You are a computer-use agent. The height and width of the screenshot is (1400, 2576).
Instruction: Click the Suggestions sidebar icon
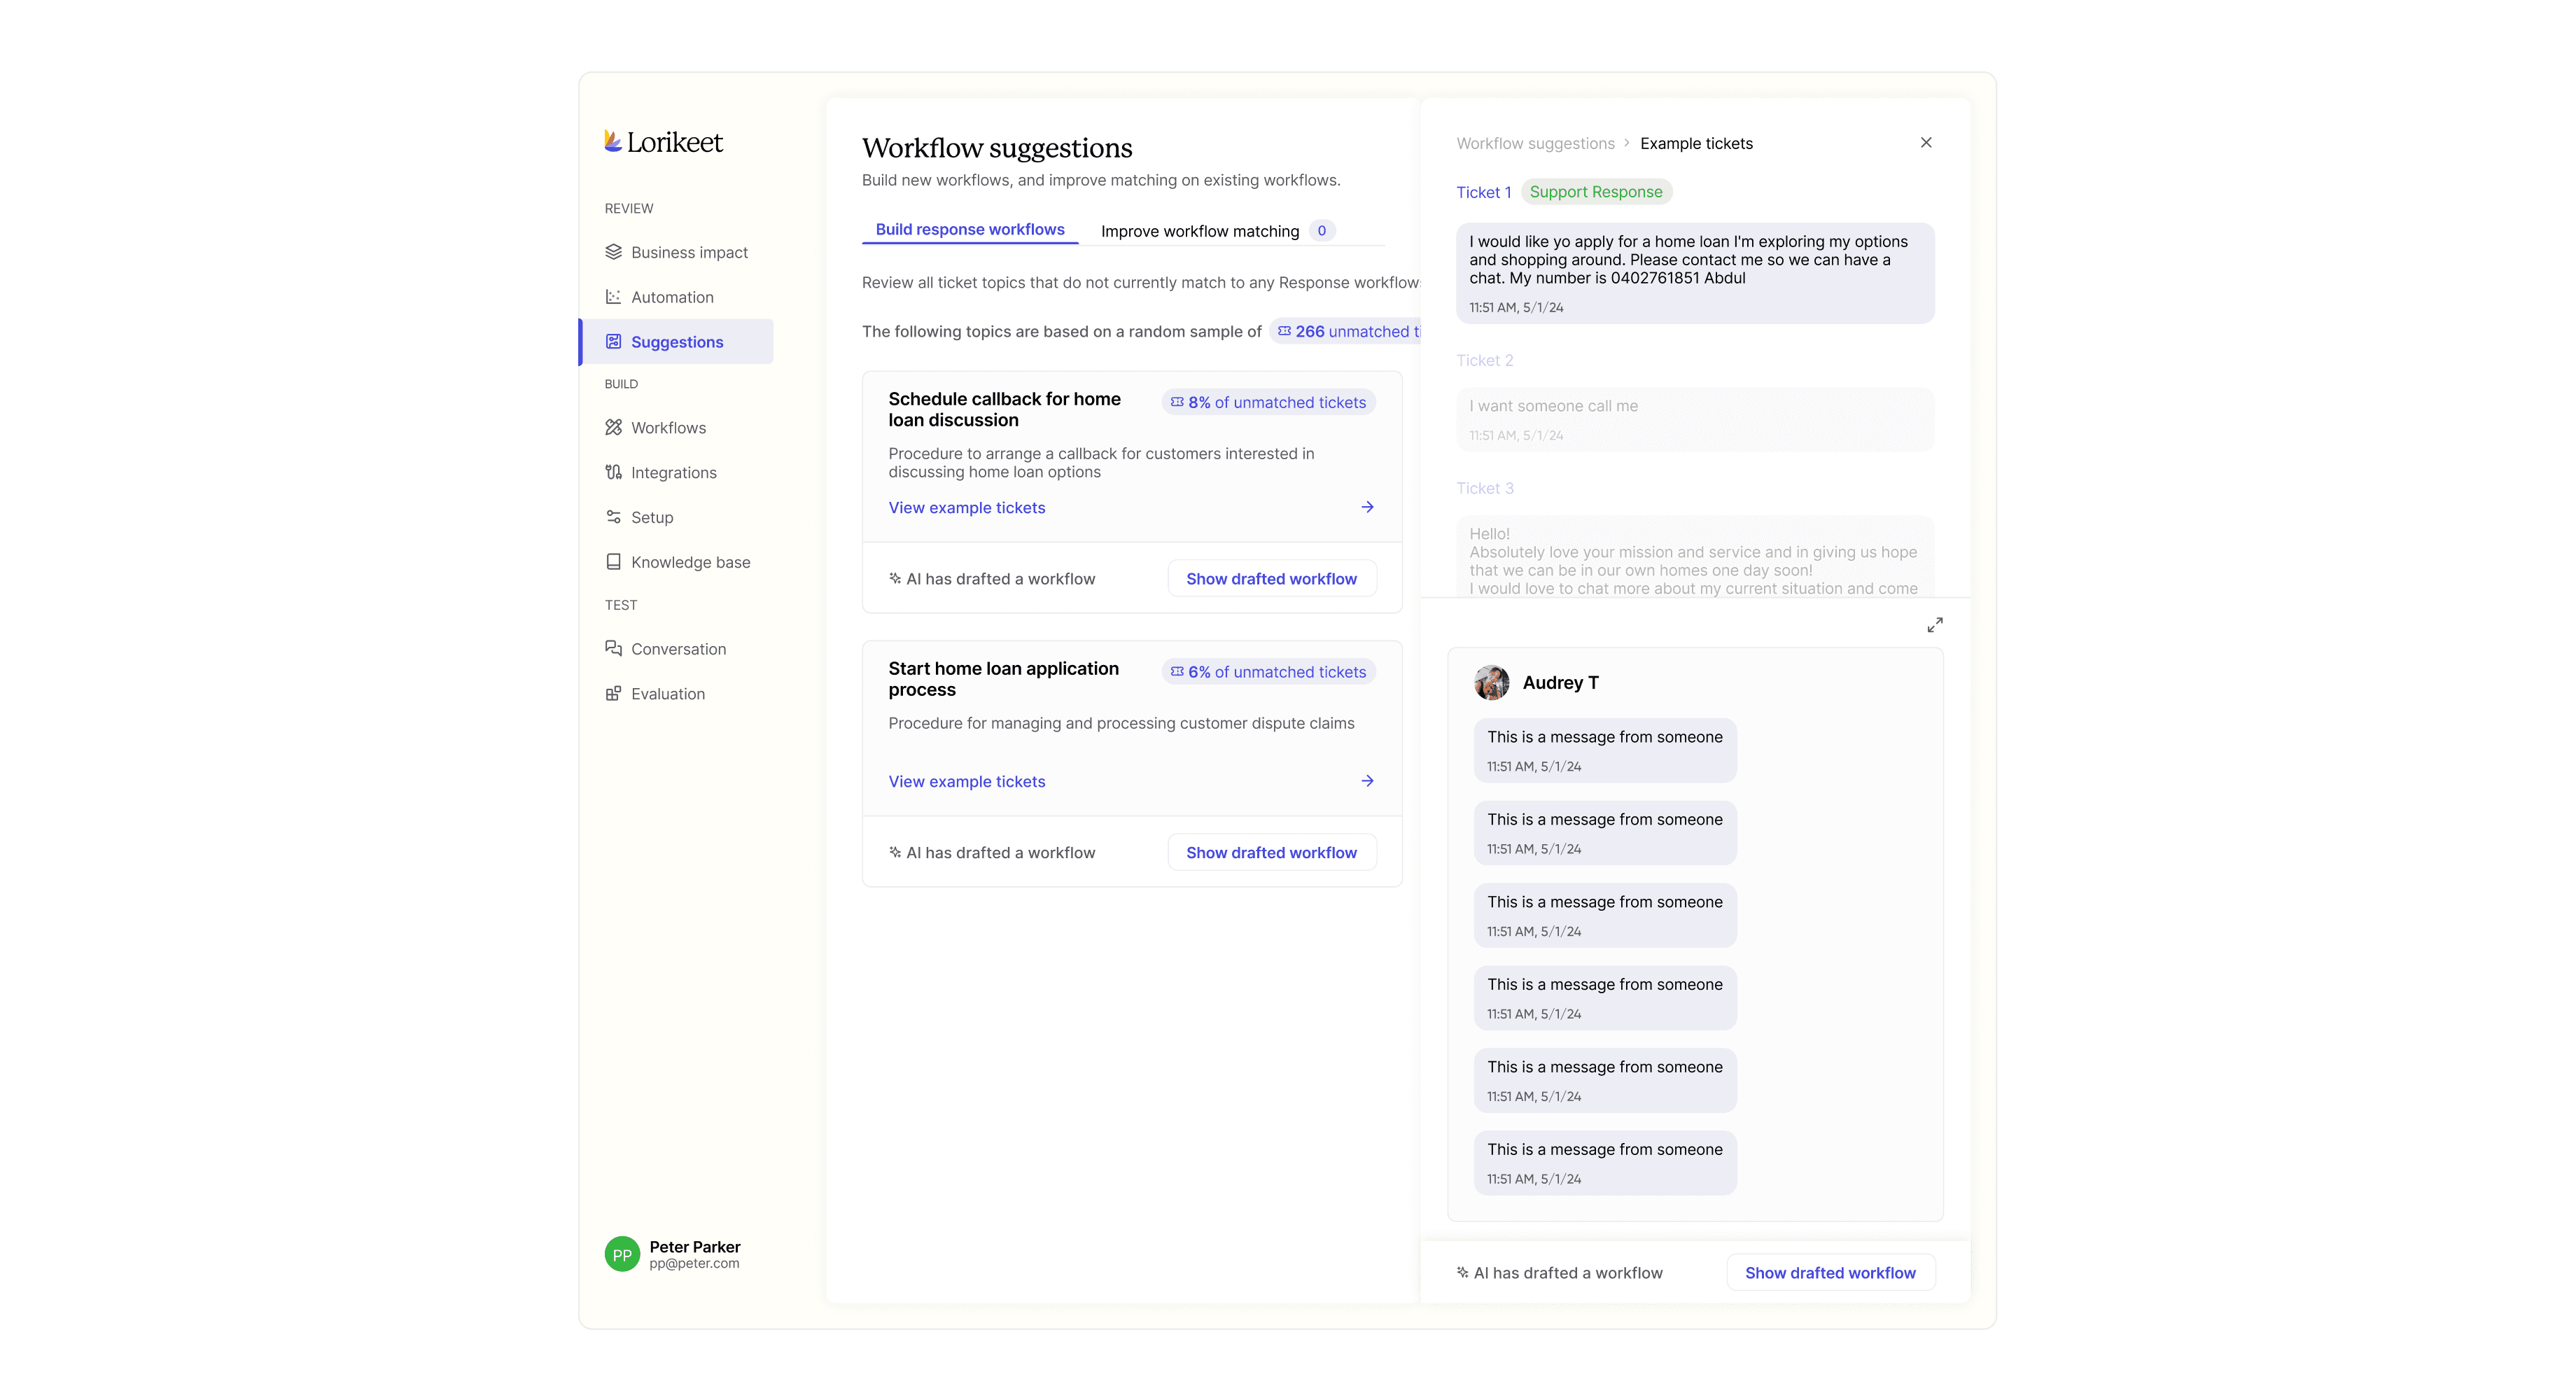coord(613,342)
